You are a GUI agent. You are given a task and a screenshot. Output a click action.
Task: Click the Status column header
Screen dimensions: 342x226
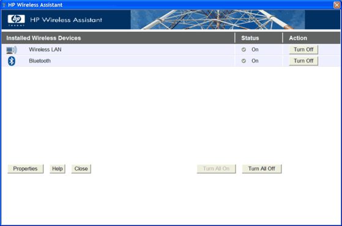point(250,38)
